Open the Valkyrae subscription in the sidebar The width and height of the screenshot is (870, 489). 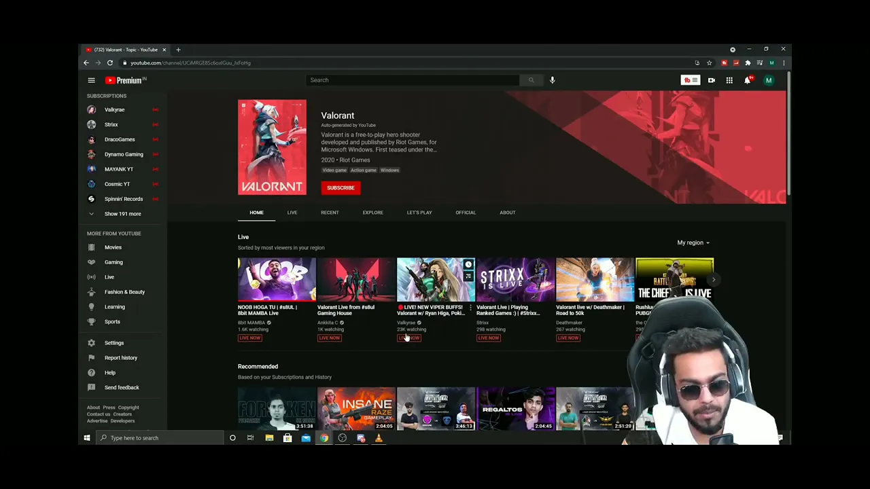pos(122,109)
